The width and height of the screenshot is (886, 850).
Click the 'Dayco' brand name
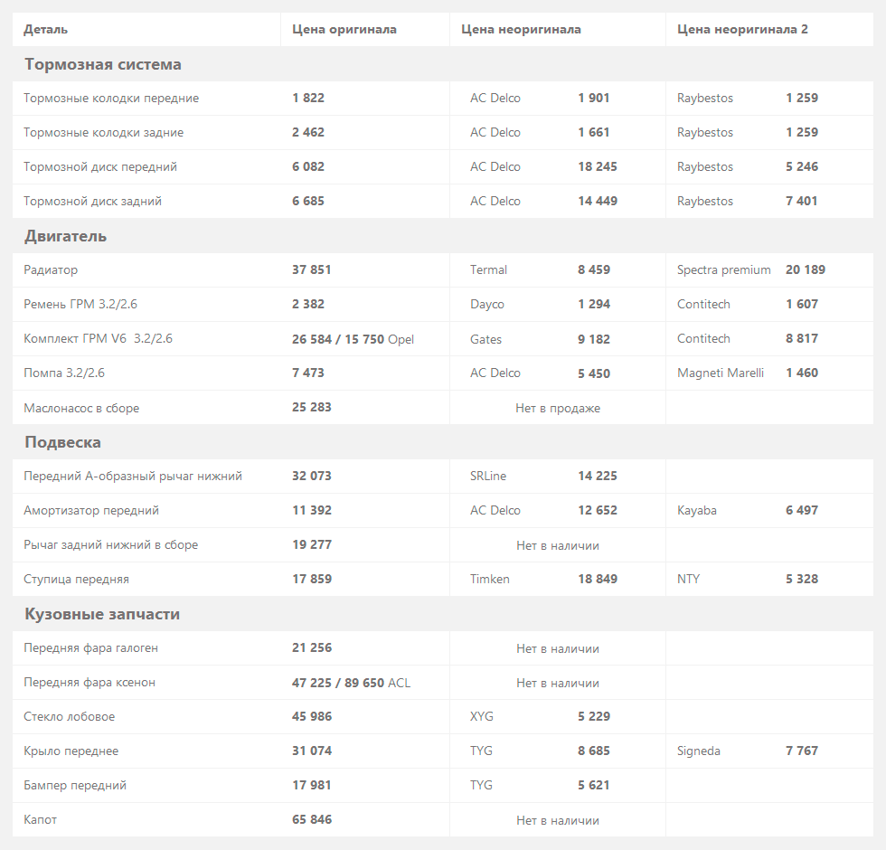tap(487, 305)
